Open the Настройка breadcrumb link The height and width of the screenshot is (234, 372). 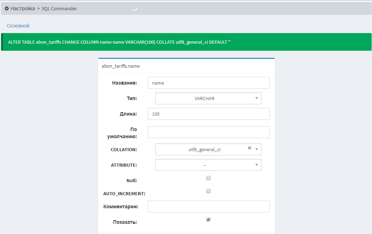(x=23, y=8)
